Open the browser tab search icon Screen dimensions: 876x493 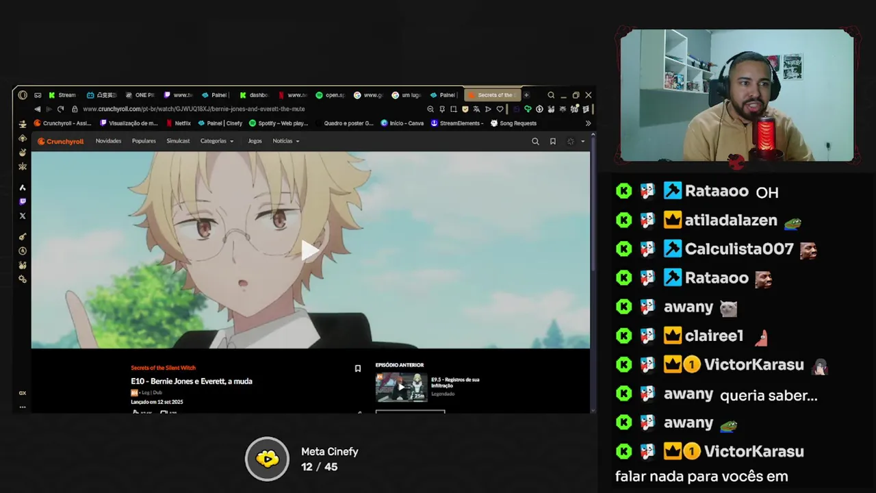[x=551, y=95]
